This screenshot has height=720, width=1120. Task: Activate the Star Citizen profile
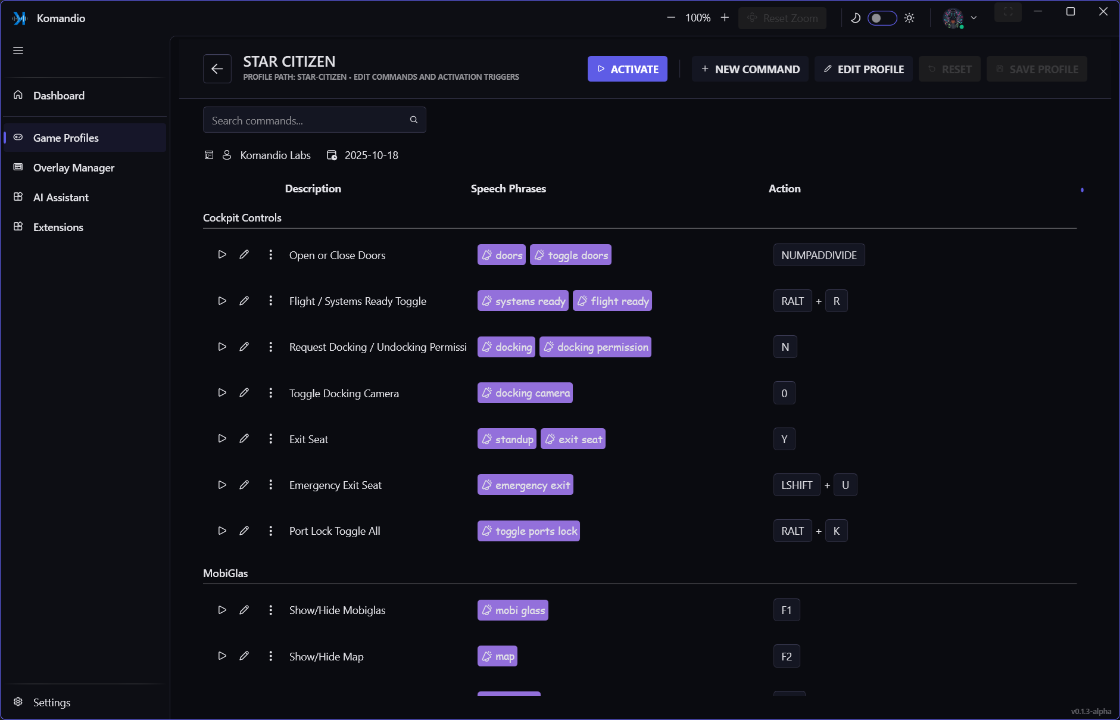(x=628, y=68)
